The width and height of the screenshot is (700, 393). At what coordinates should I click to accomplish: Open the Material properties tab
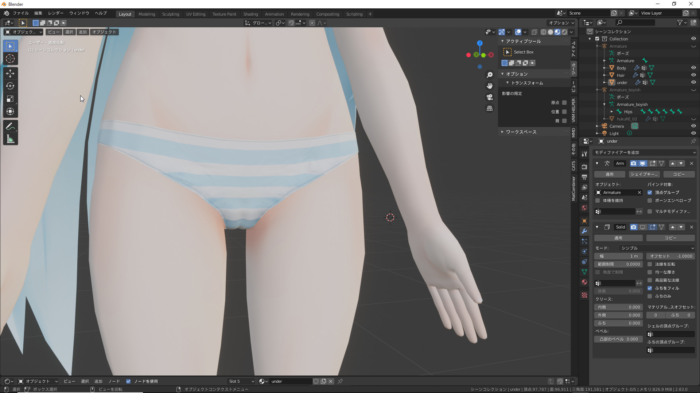[x=584, y=282]
